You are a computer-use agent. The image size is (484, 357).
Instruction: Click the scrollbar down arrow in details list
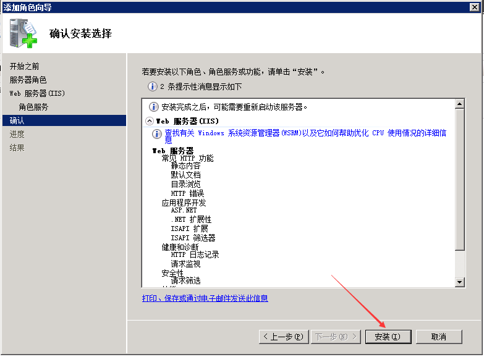(x=459, y=282)
